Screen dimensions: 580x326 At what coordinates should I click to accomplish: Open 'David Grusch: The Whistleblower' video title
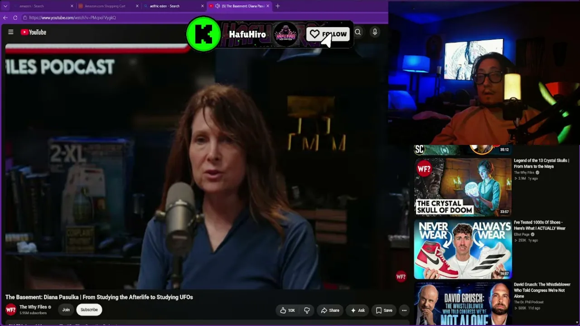(x=542, y=290)
